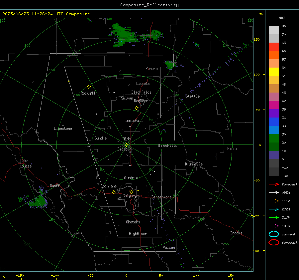
Task: Click the Airdrie city label
Action: (131, 178)
